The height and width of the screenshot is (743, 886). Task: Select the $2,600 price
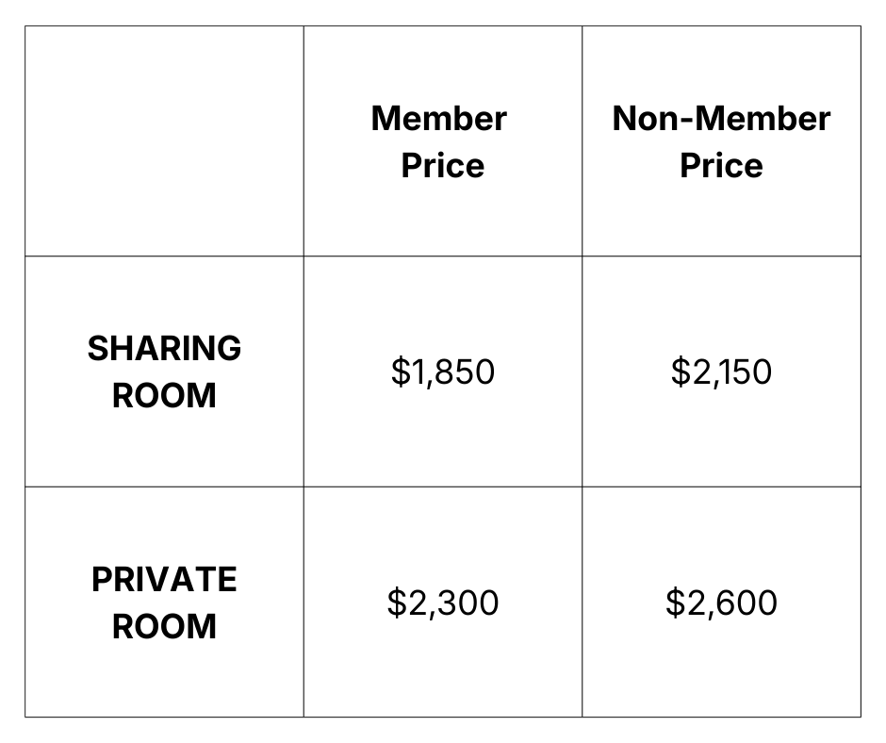pyautogui.click(x=721, y=603)
